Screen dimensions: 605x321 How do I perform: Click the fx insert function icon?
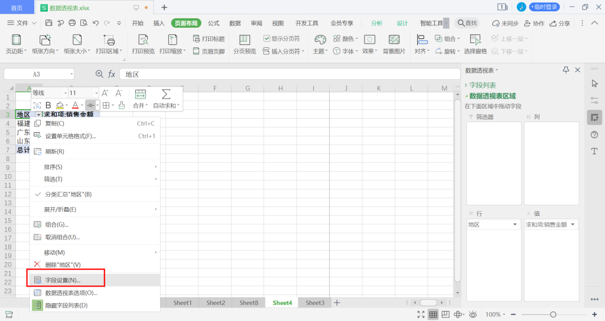(112, 74)
